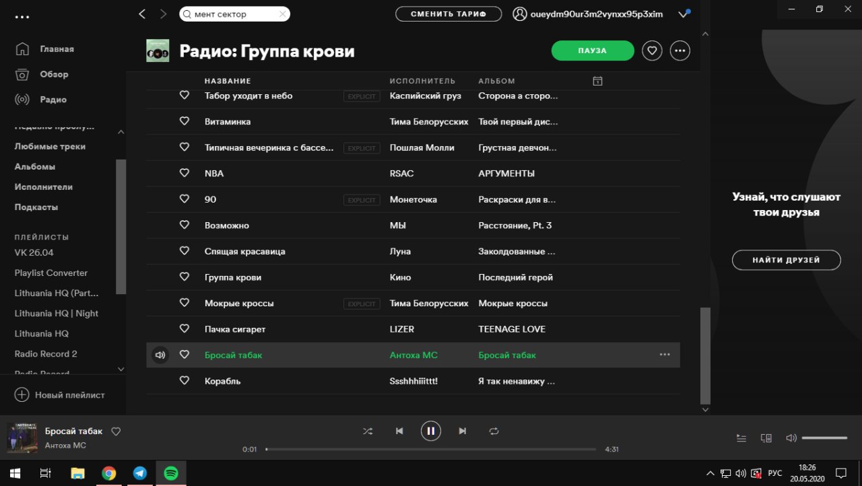Sort tracks by ИСПОЛНИТЕЛЬ column
The height and width of the screenshot is (486, 862).
[422, 81]
